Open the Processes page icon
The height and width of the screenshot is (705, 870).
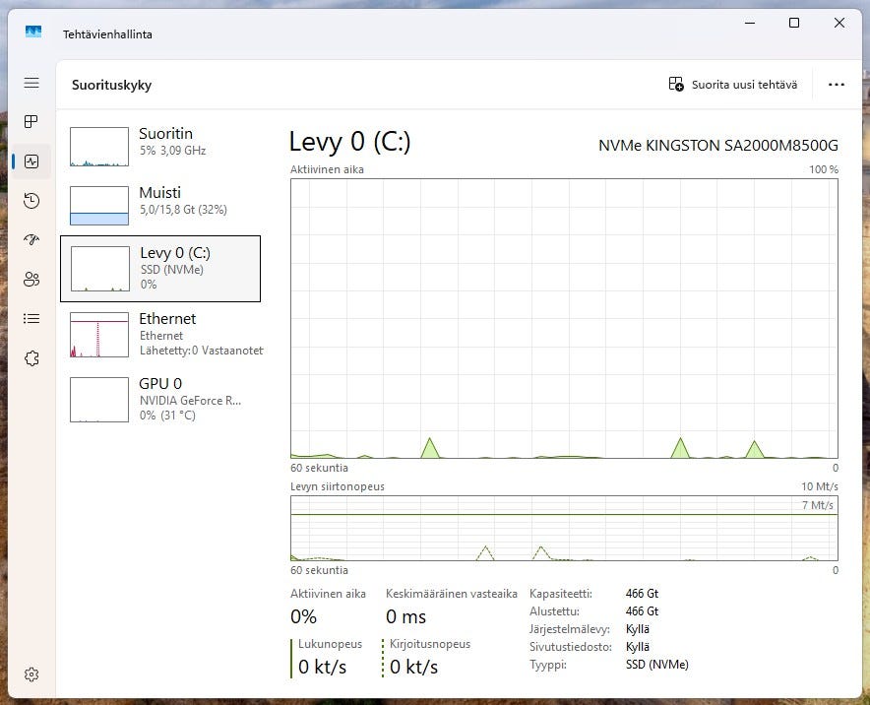(x=31, y=121)
